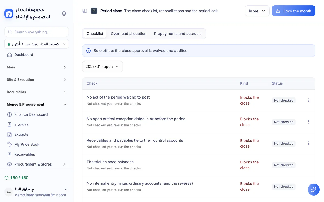Click 'Receivables and payables tie to their control accounts'
The height and width of the screenshot is (202, 324).
pos(135,140)
